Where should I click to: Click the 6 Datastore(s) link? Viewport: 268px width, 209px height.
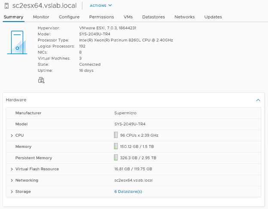[128, 191]
